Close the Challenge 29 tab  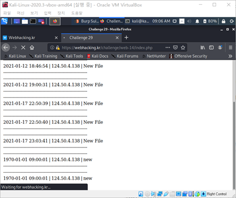coord(117,38)
